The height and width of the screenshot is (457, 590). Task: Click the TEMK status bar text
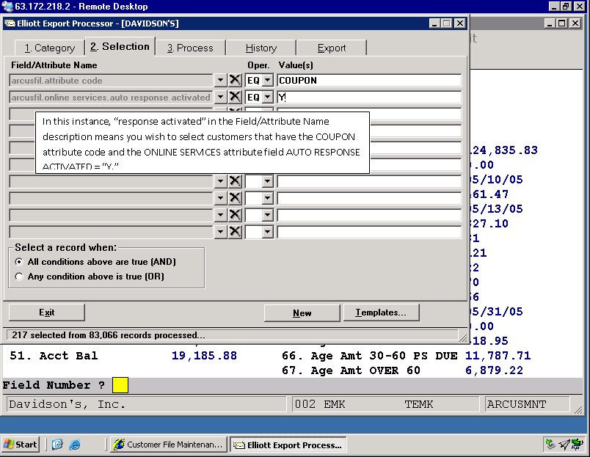coord(419,404)
